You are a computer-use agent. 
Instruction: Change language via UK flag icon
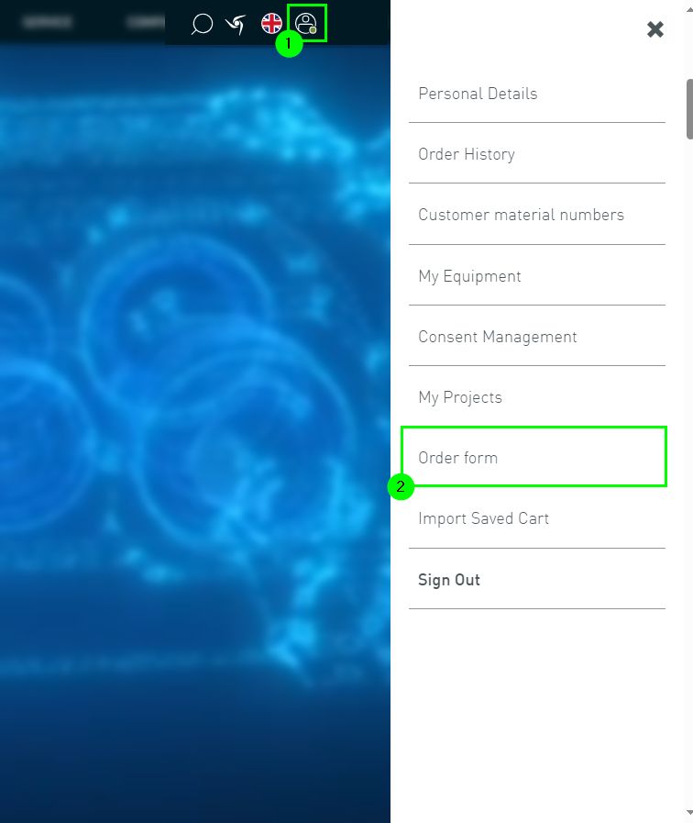pos(271,24)
